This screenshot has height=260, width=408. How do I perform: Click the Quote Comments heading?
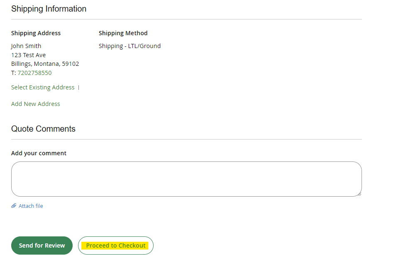[43, 129]
